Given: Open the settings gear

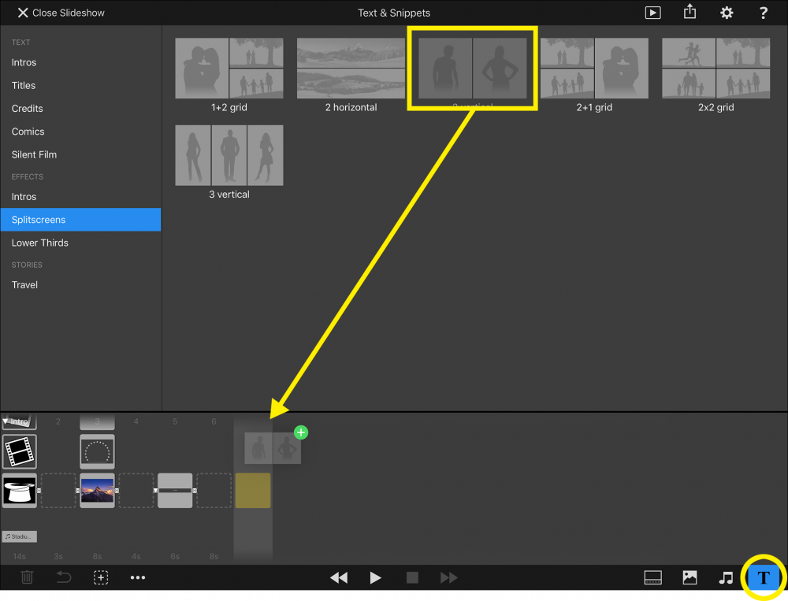Looking at the screenshot, I should [727, 13].
